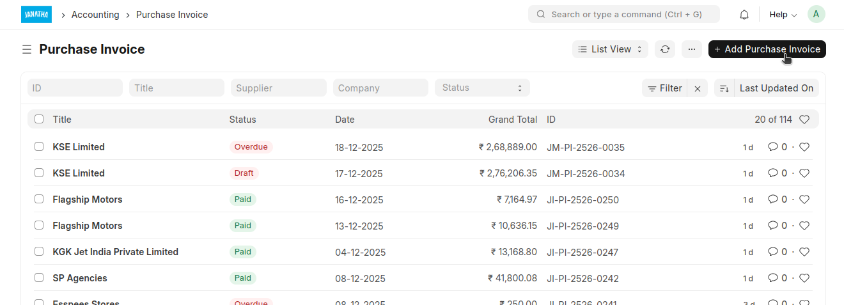Open the notifications bell
The height and width of the screenshot is (305, 844).
pyautogui.click(x=744, y=15)
